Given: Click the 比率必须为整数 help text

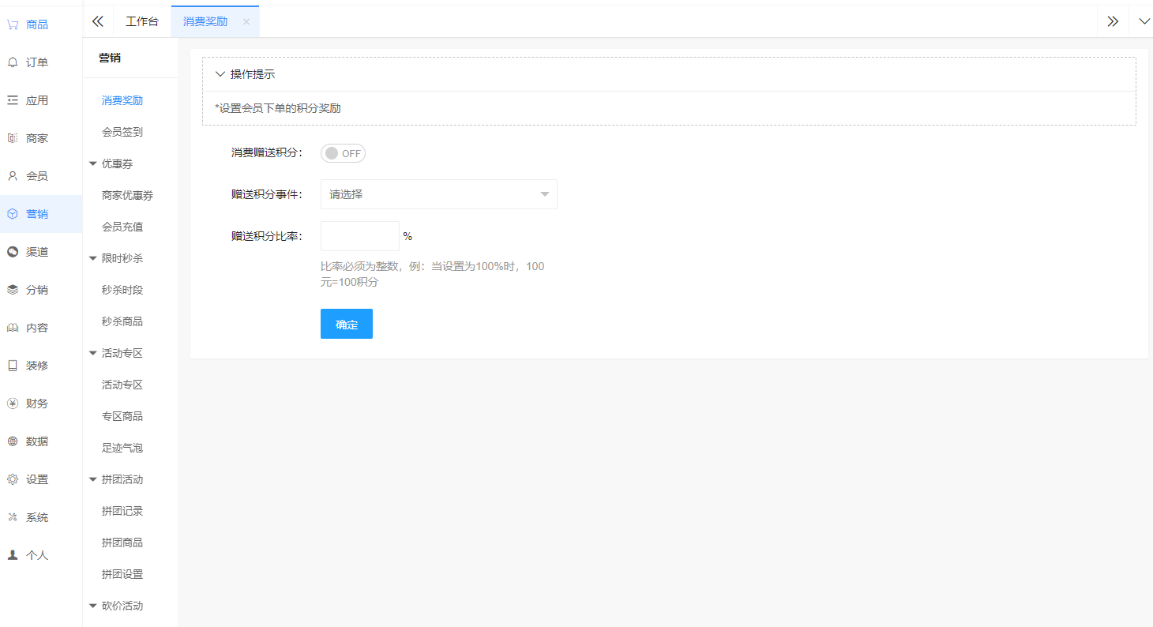Looking at the screenshot, I should click(432, 274).
